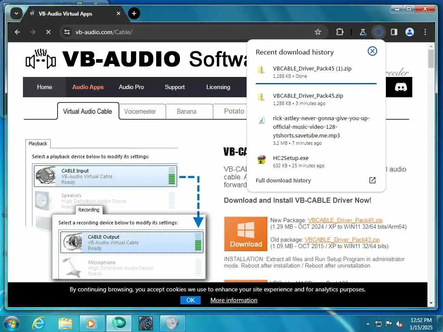443x332 pixels.
Task: Open the browser side panel icon
Action: click(x=394, y=32)
